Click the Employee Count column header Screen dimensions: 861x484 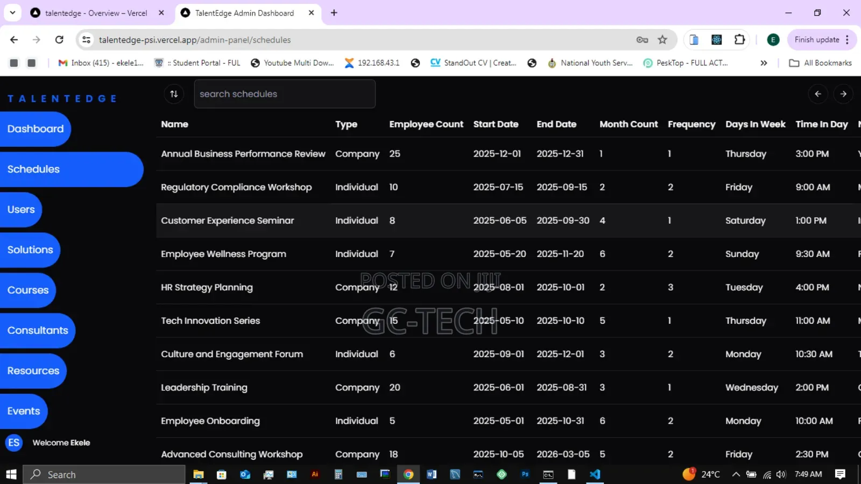[x=426, y=124]
